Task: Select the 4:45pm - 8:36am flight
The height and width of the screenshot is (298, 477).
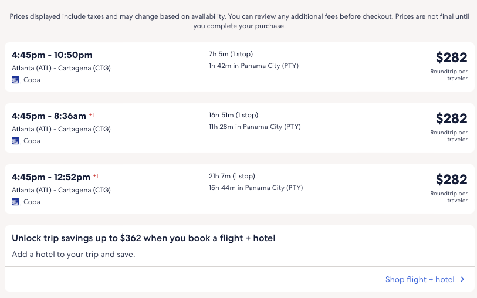Action: (49, 116)
